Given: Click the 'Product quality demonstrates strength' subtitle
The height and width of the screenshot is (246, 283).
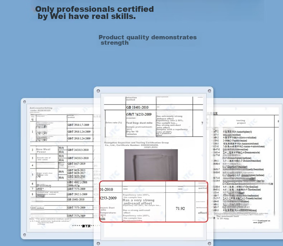Looking at the screenshot, I should click(x=148, y=40).
